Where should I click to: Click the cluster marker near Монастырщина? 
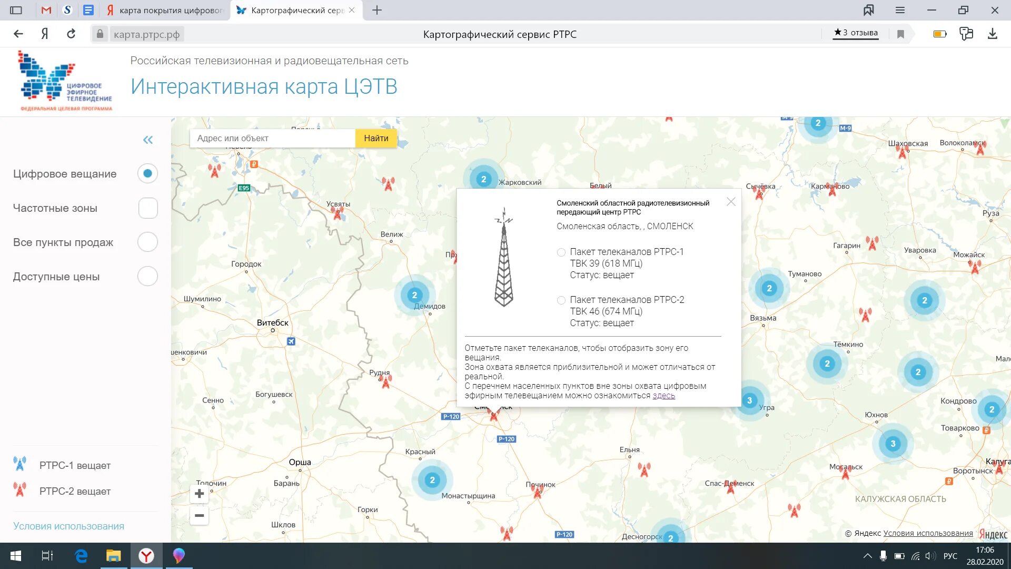tap(432, 480)
